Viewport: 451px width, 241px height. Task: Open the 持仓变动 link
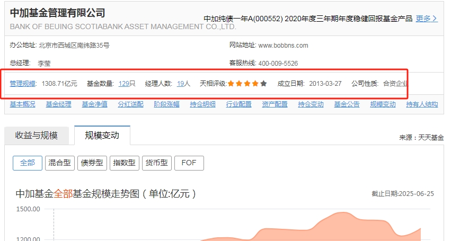point(311,104)
